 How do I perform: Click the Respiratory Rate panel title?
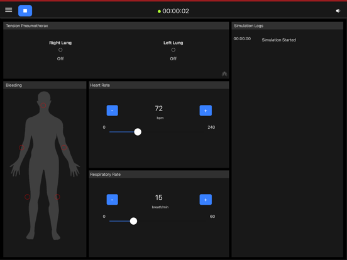106,175
